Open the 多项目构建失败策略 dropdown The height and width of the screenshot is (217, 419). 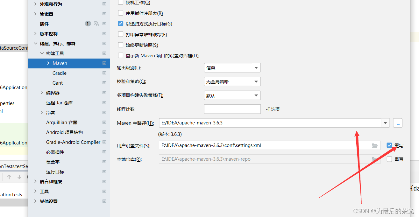point(232,95)
